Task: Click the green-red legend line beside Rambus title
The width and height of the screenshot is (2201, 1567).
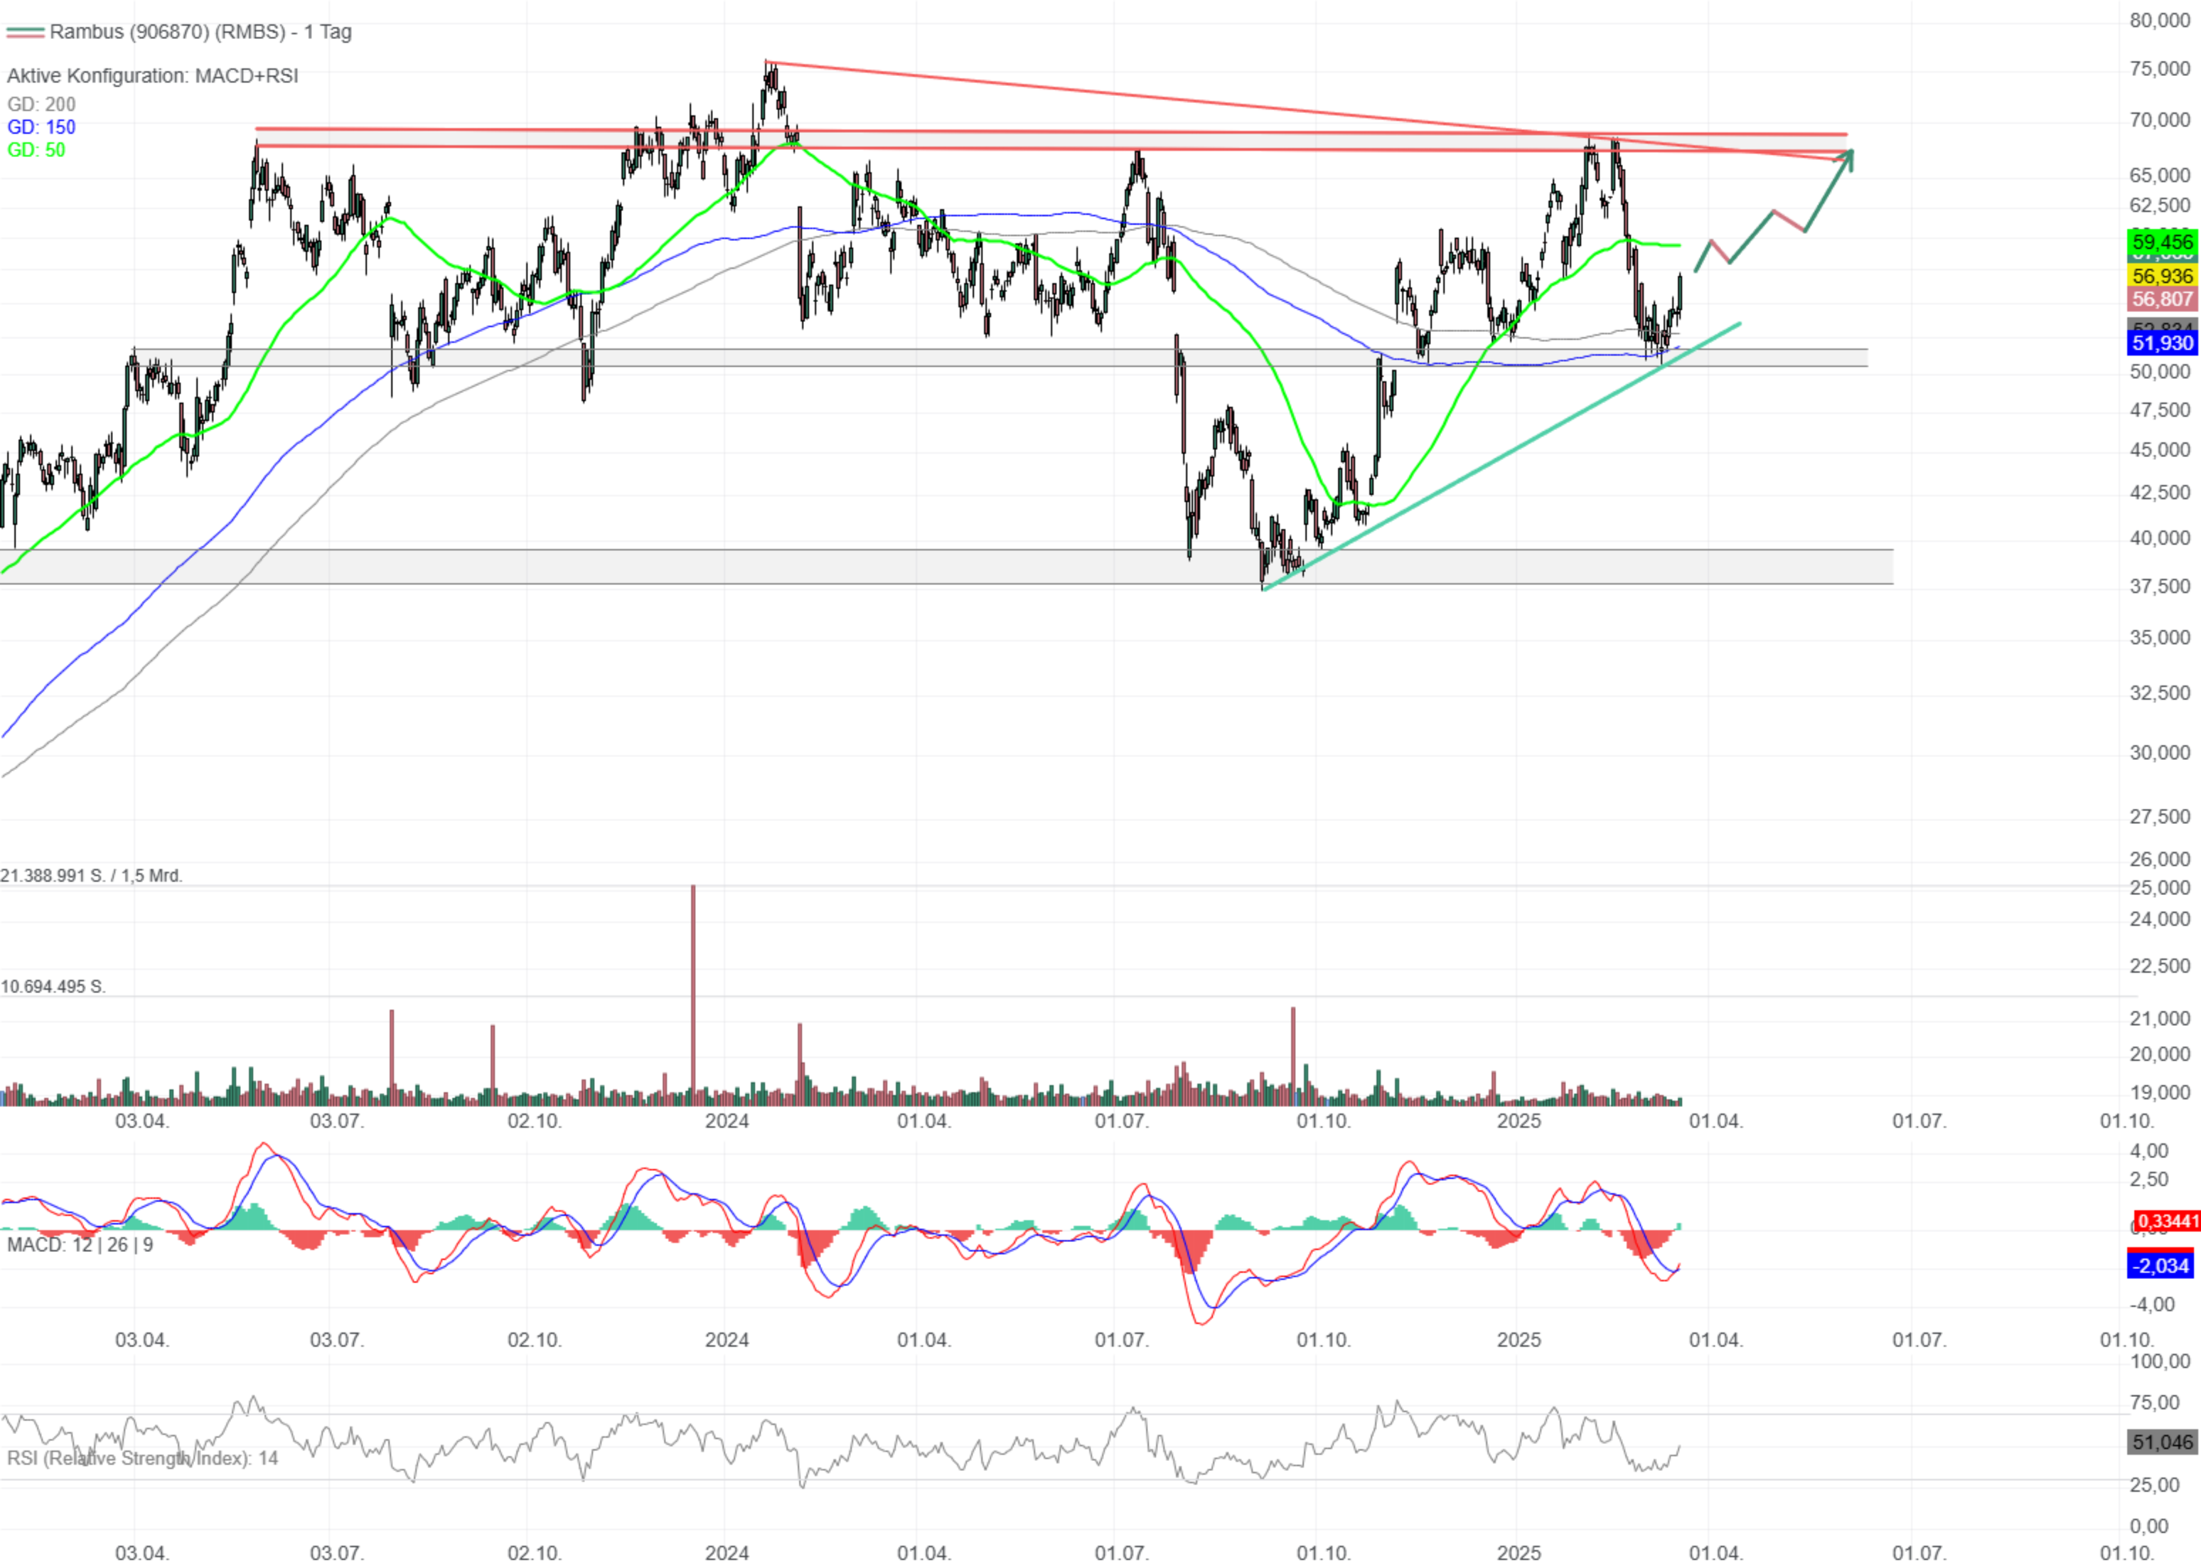Action: [25, 32]
